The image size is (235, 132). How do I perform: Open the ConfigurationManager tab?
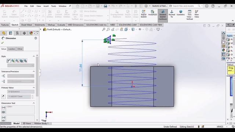coord(17,33)
